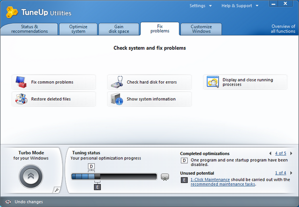
Task: Click the double-chevron button next to tuning bar
Action: coord(165,177)
